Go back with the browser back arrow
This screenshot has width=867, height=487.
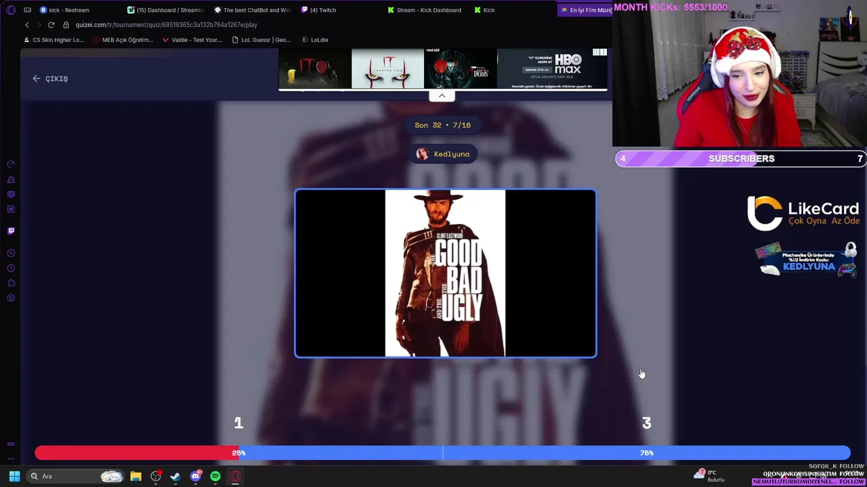pyautogui.click(x=27, y=25)
